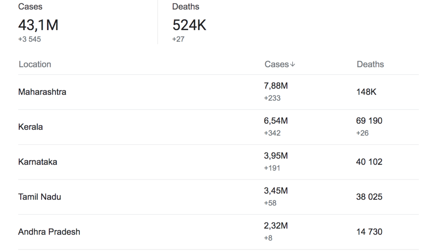Click total Deaths figure 524K
The height and width of the screenshot is (251, 429).
pyautogui.click(x=189, y=25)
